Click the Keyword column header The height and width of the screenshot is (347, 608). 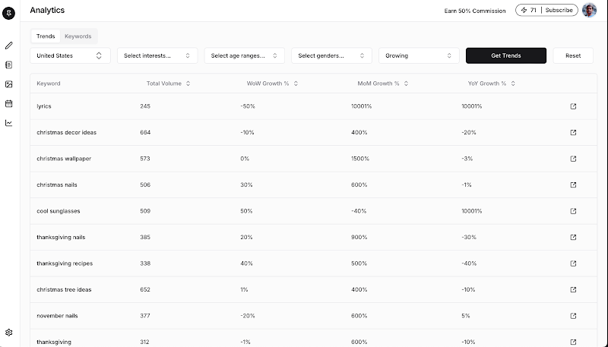(49, 84)
